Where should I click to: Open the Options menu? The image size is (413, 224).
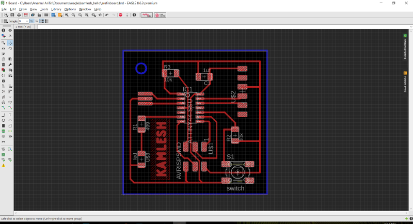(x=70, y=9)
